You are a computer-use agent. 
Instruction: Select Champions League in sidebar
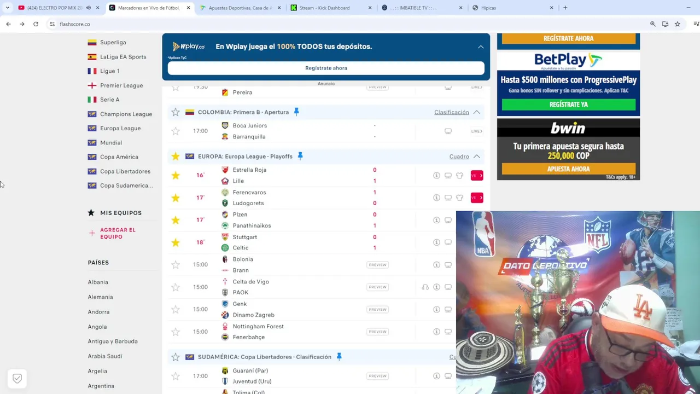pos(126,114)
